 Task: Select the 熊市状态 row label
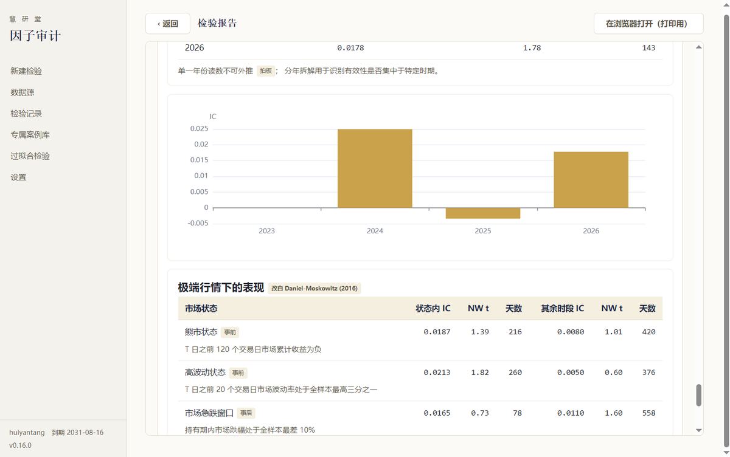[201, 332]
